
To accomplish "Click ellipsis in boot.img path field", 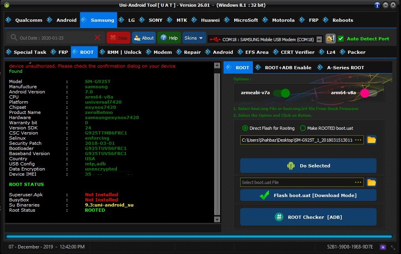I will [358, 140].
